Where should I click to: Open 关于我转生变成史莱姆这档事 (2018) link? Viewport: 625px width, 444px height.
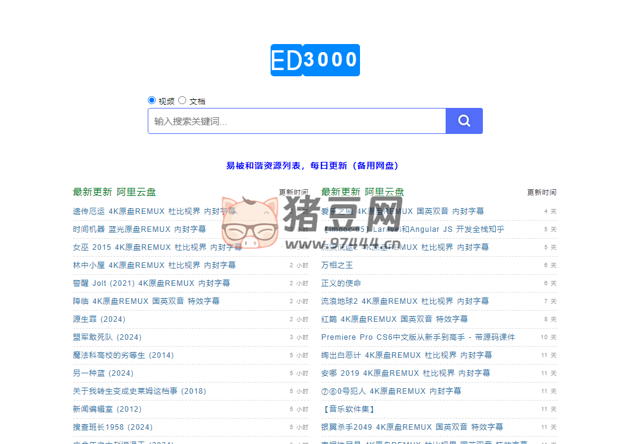[140, 391]
